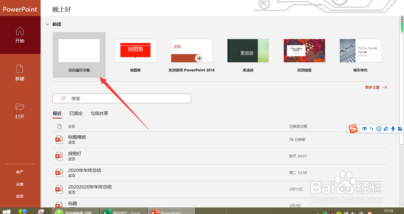Screen dimensions: 404x214
Task: Switch to the 已固定 tab
Action: click(76, 114)
